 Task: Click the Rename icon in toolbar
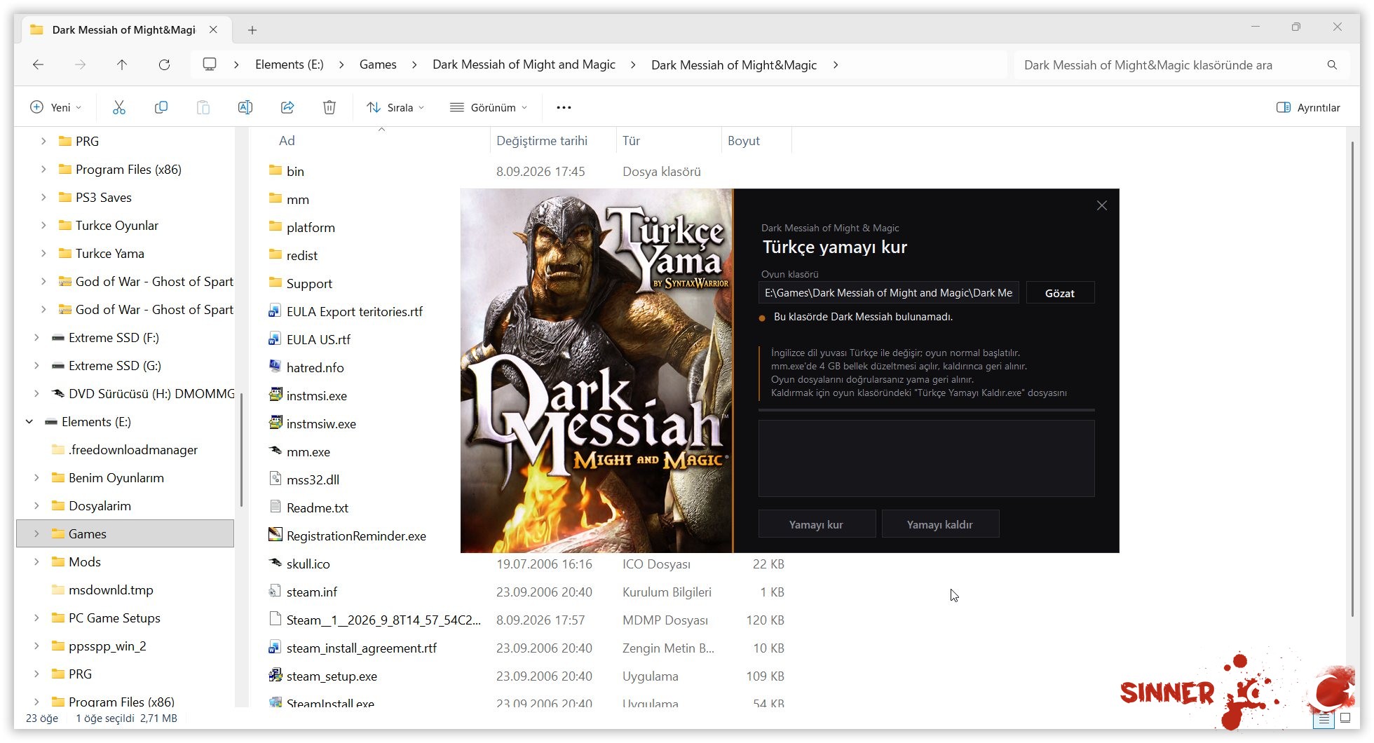point(245,107)
